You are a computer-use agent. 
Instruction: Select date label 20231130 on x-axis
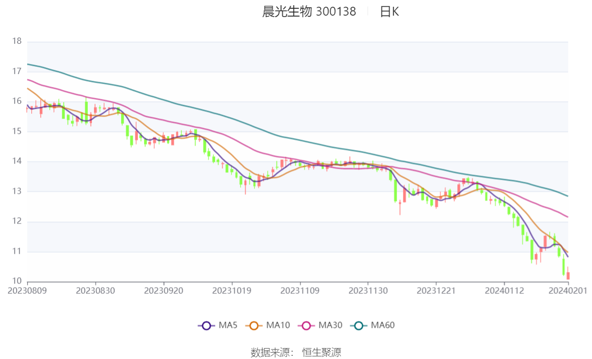[x=368, y=291]
